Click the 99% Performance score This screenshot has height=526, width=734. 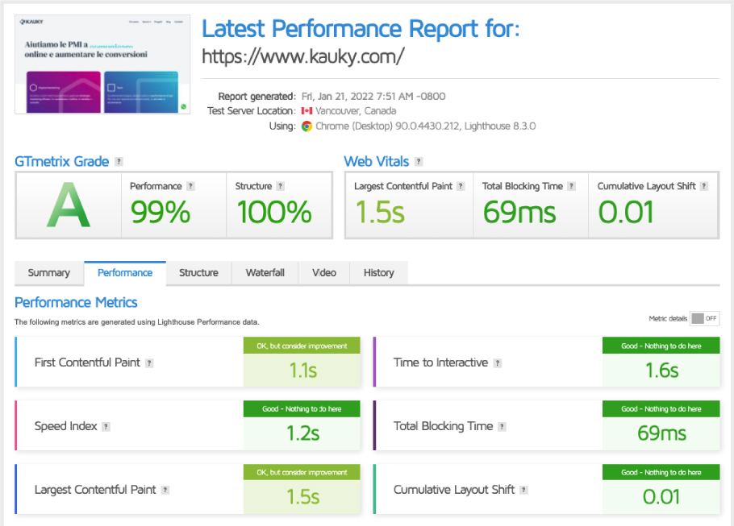click(161, 213)
